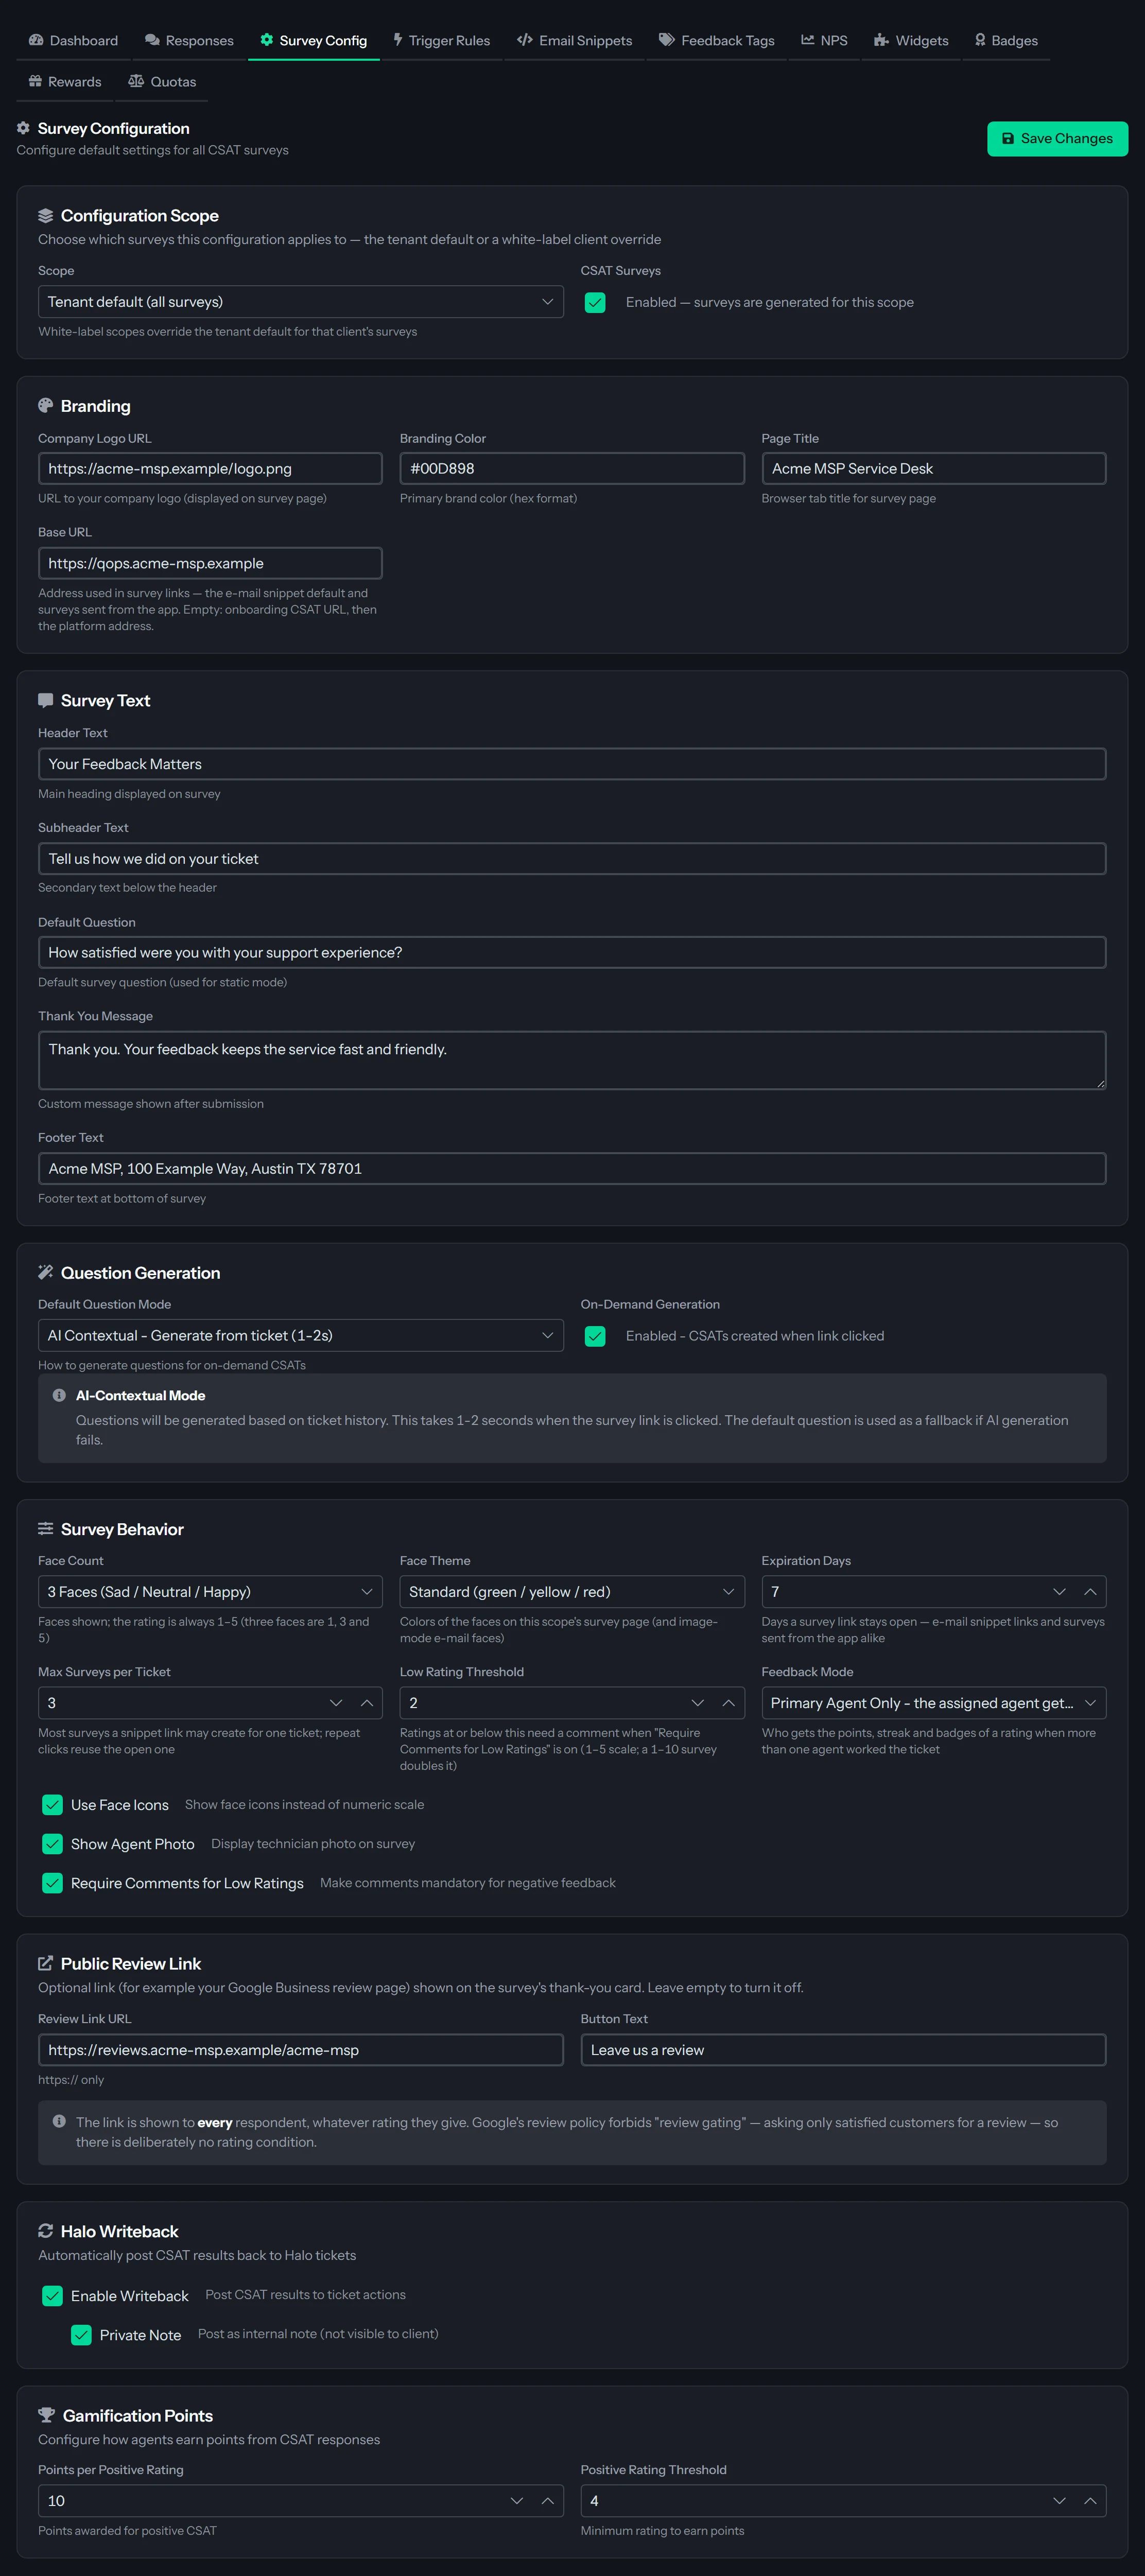Switch to the Responses tab

coord(189,40)
